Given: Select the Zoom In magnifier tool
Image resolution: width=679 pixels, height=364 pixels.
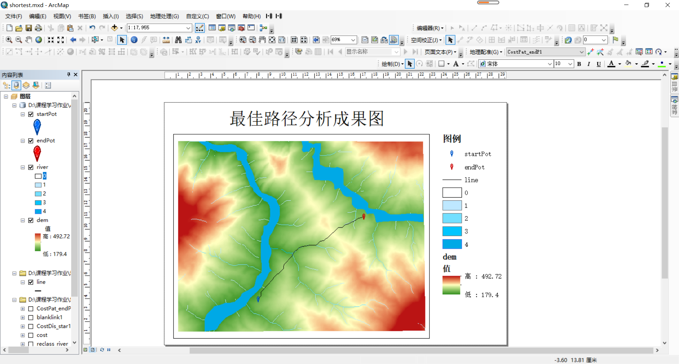Looking at the screenshot, I should tap(9, 40).
